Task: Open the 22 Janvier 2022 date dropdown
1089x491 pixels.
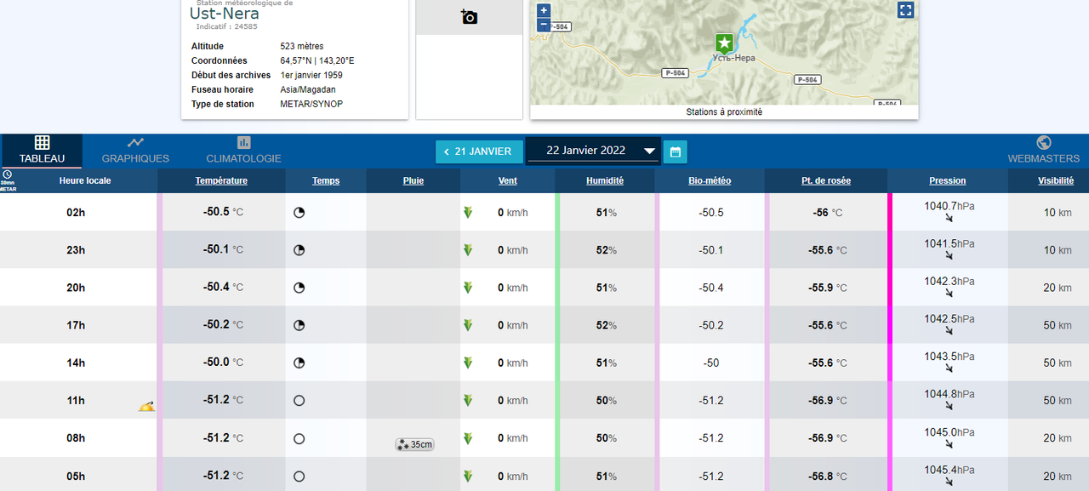Action: point(594,151)
